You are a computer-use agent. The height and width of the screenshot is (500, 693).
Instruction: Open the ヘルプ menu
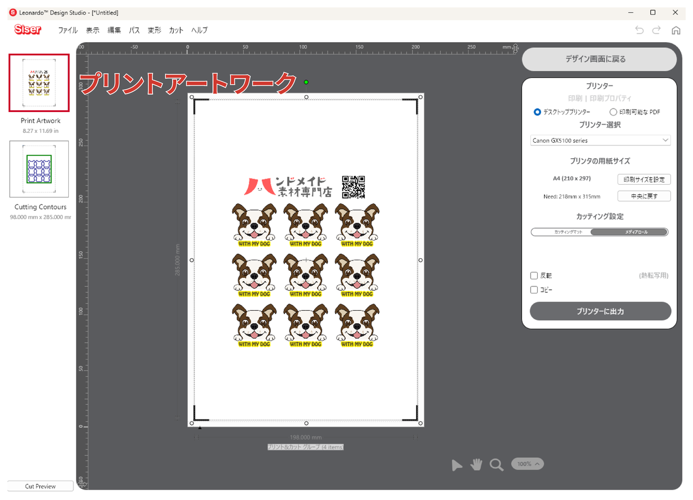coord(199,30)
